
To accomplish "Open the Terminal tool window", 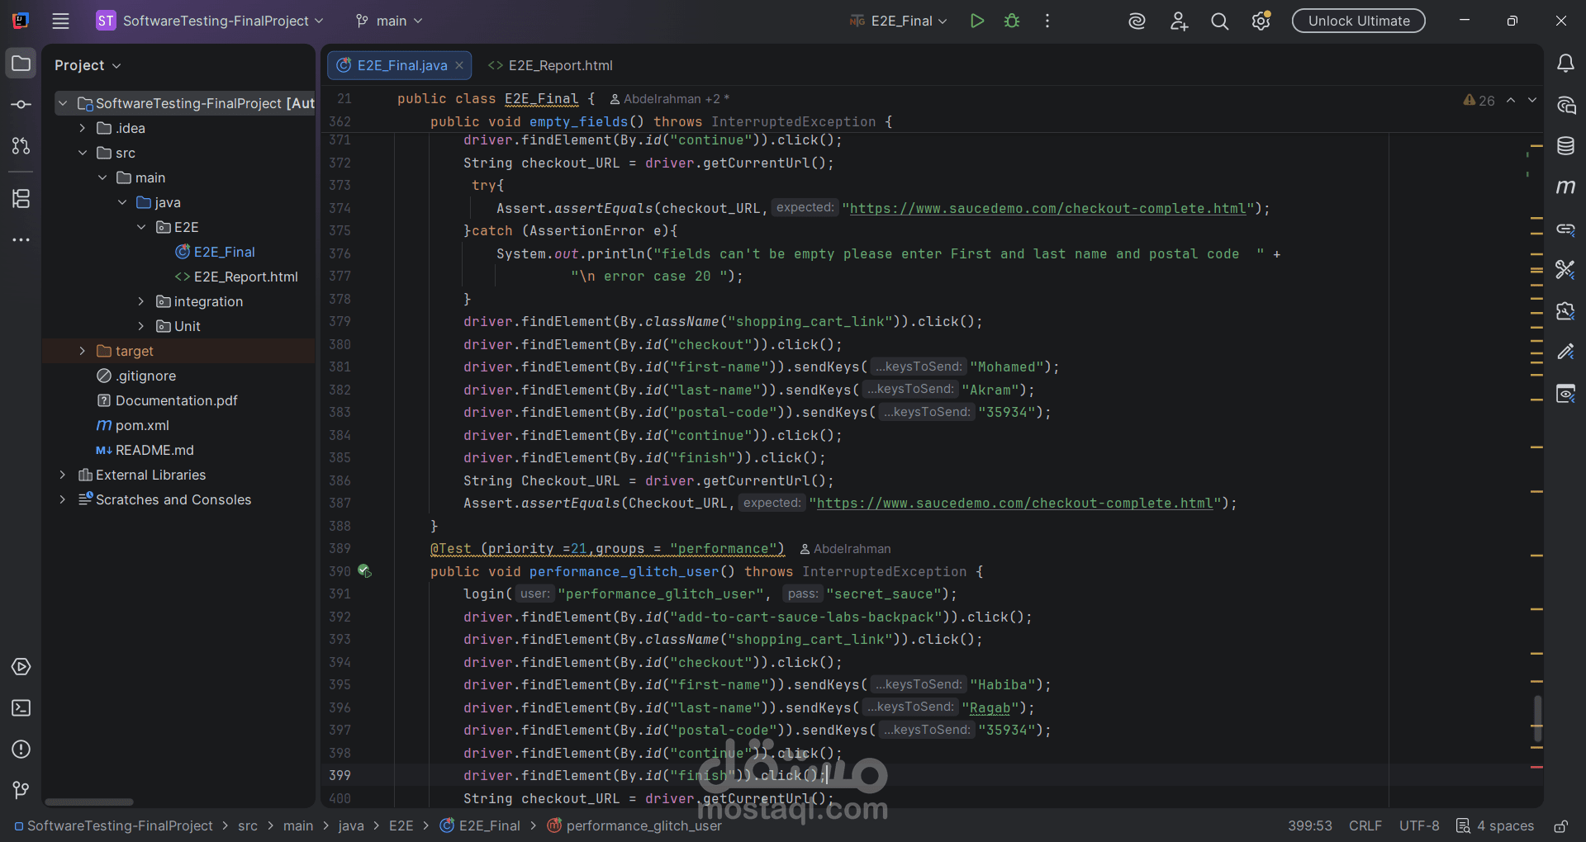I will 21,708.
